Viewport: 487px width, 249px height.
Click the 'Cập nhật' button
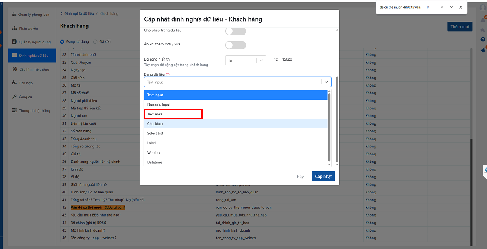323,176
